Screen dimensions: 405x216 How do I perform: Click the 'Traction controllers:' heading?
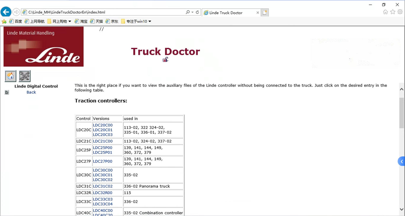click(x=101, y=101)
